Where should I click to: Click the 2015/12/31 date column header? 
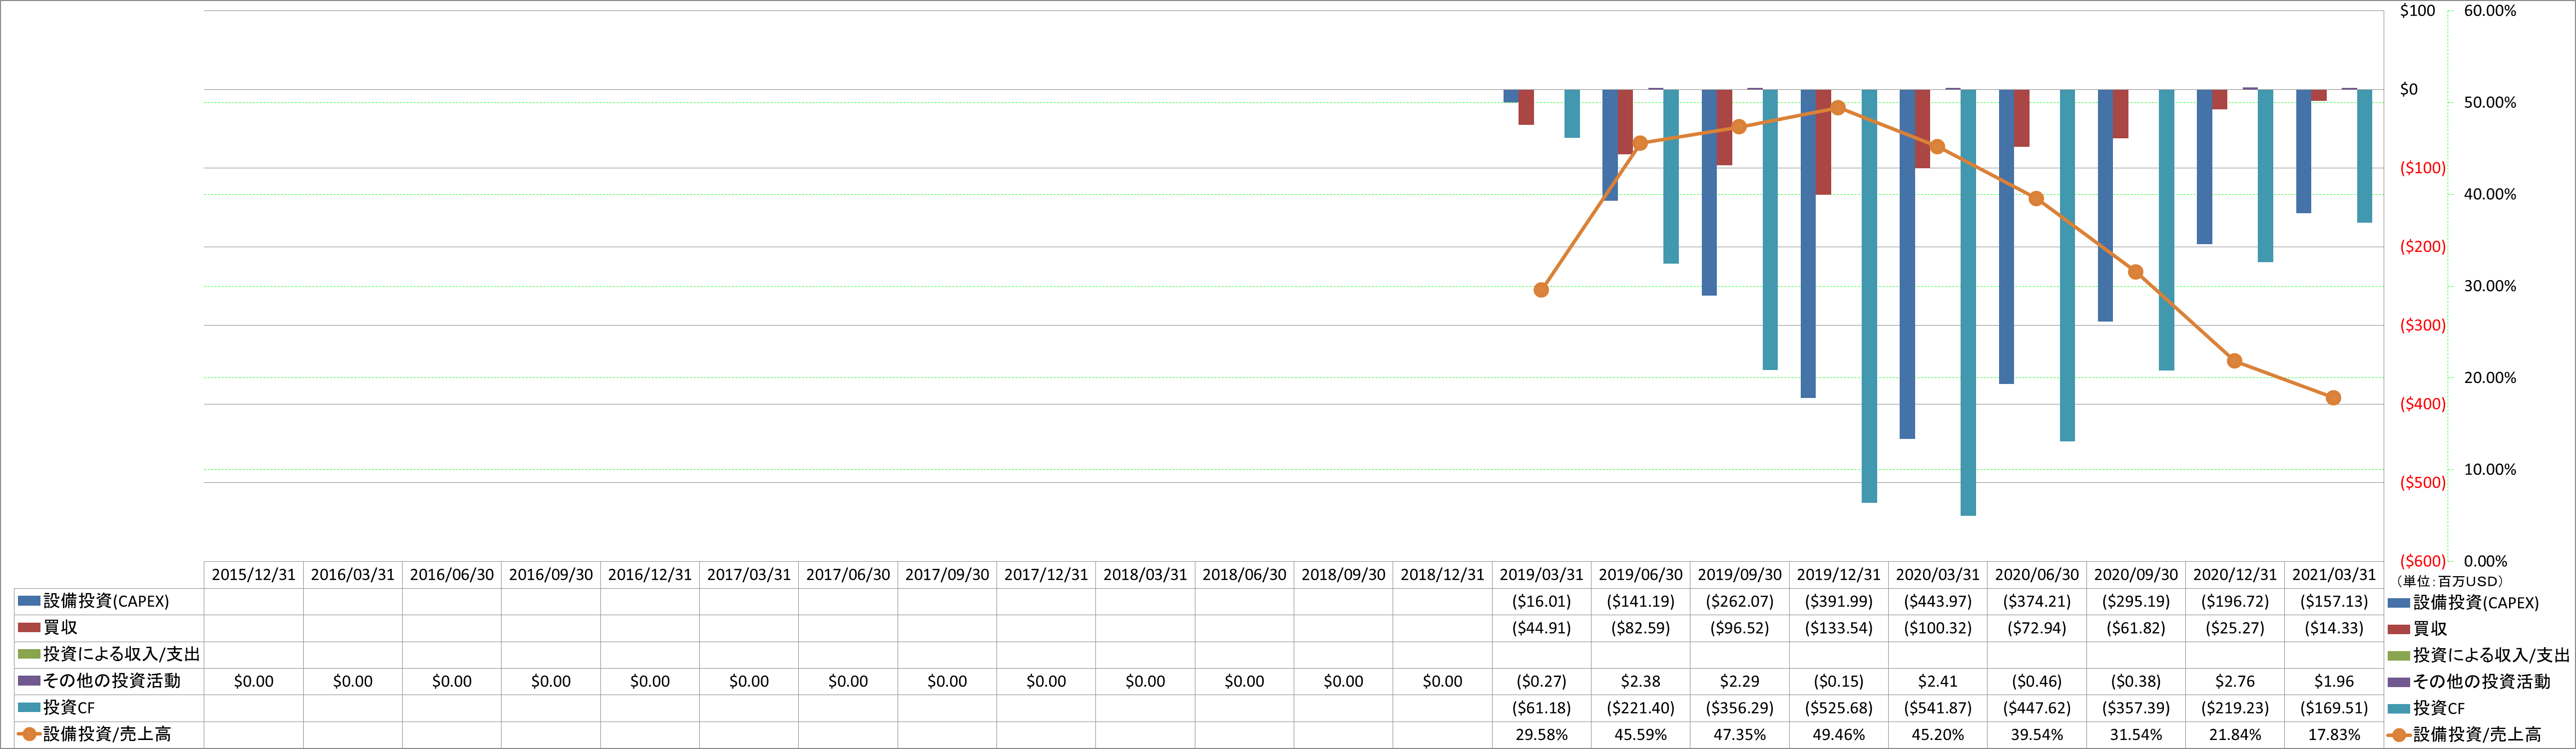tap(254, 575)
